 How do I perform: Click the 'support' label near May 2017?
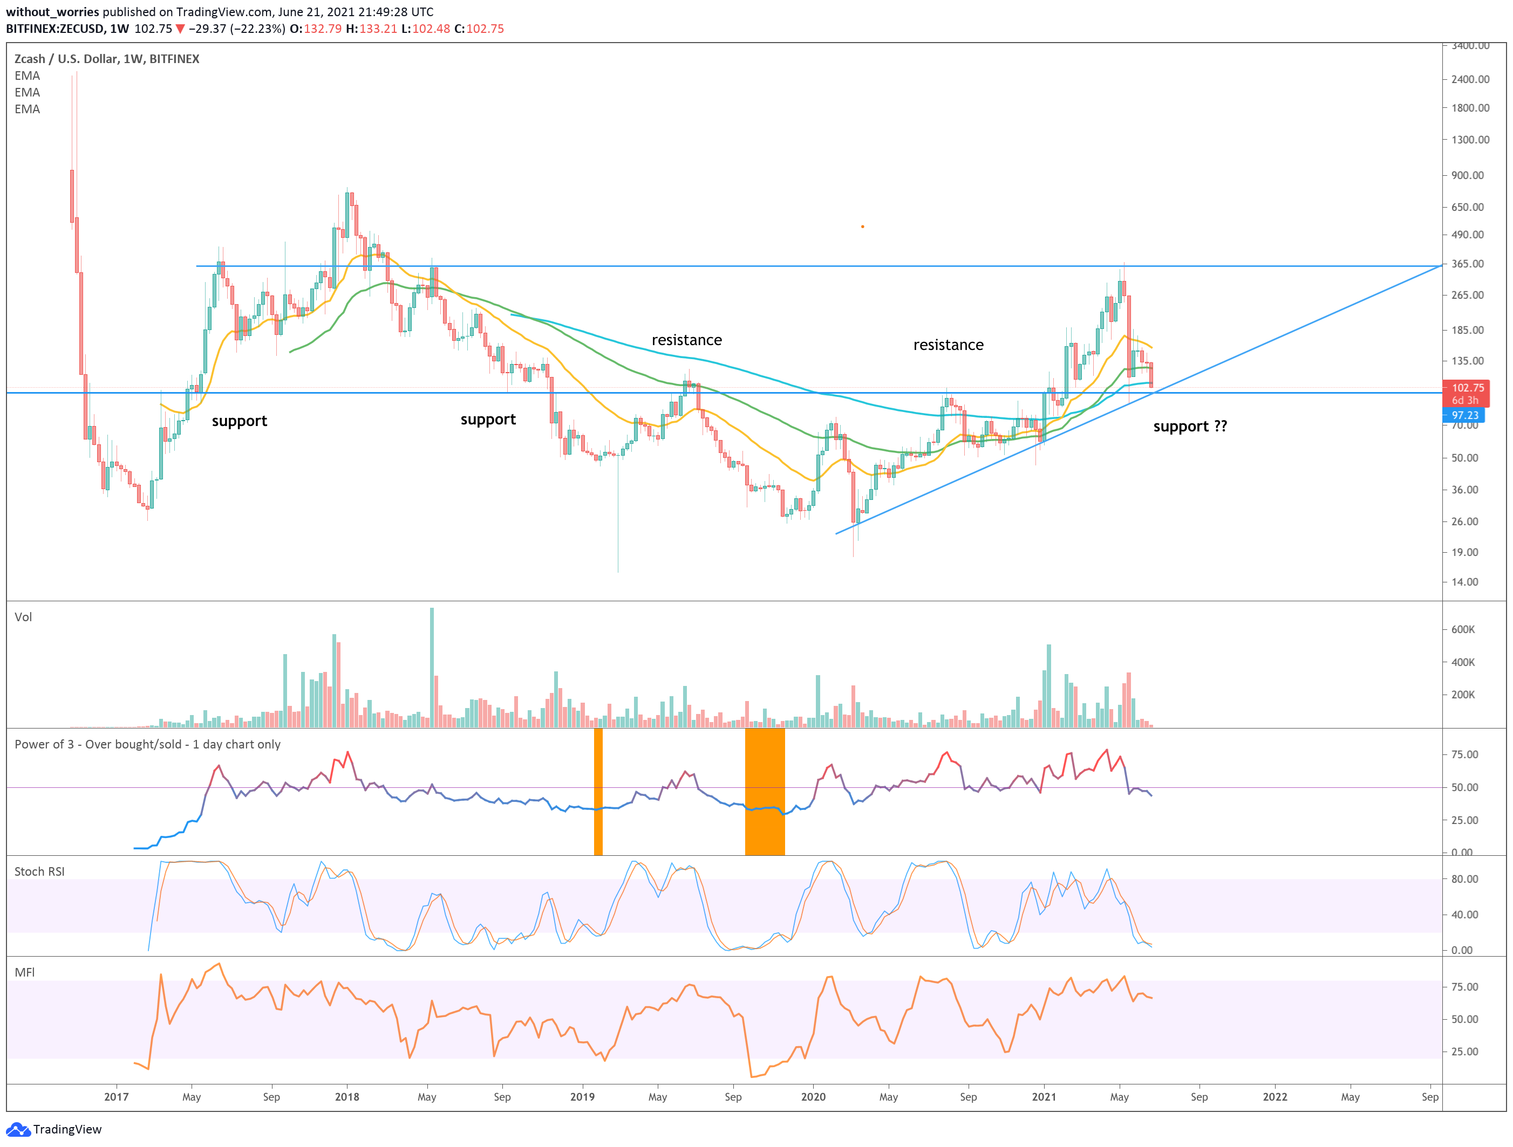[x=240, y=421]
